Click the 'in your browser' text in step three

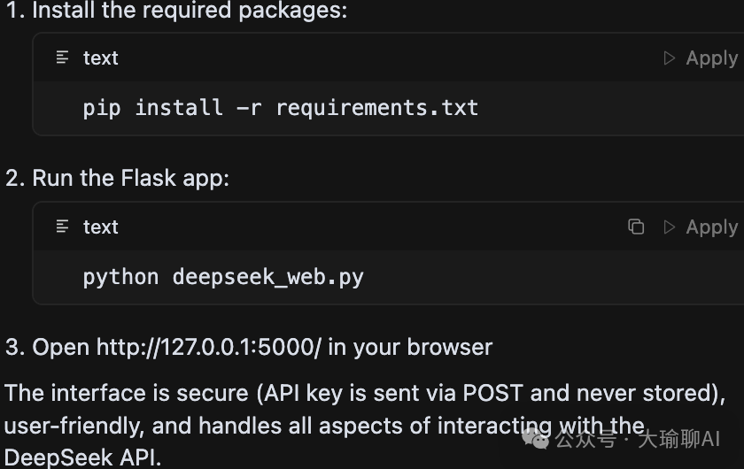point(410,347)
